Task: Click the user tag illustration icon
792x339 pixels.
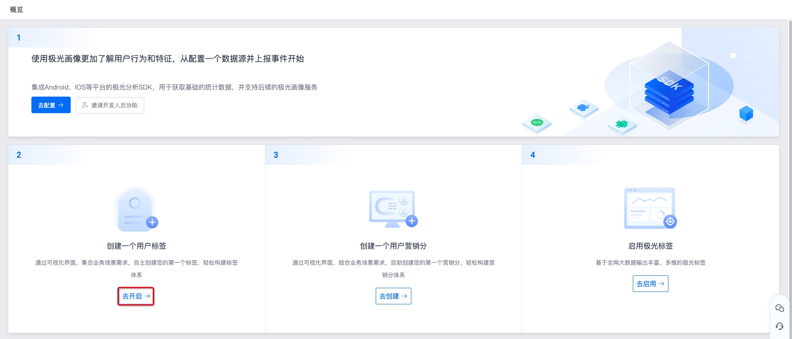Action: [x=136, y=209]
